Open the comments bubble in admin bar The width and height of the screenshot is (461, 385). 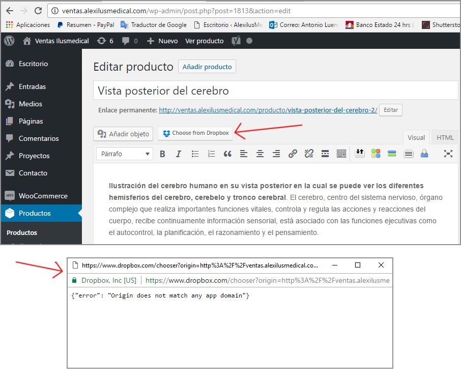(130, 41)
